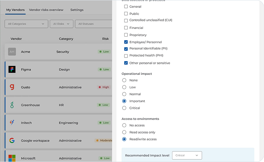Click the HR category of Greenhouse
The image size is (264, 162).
pos(61,105)
